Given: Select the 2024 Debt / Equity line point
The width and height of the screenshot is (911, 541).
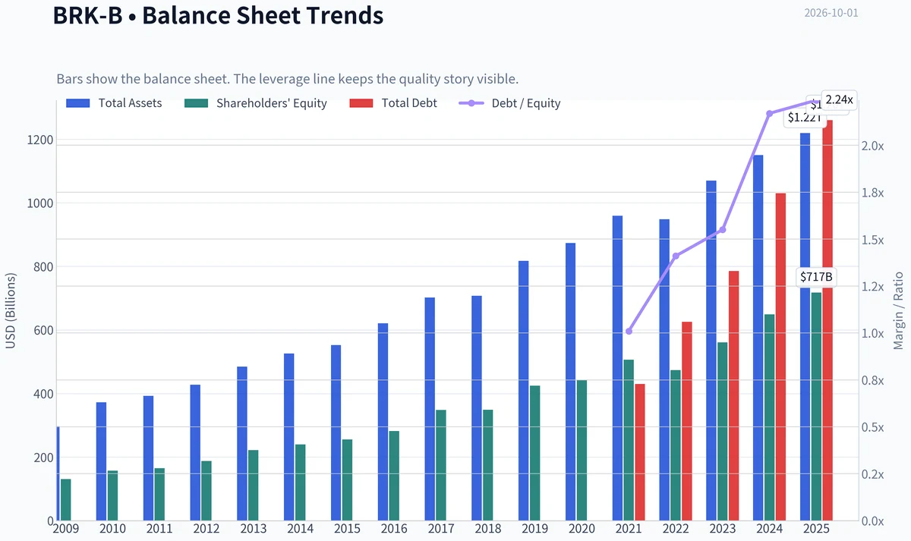Looking at the screenshot, I should [770, 114].
